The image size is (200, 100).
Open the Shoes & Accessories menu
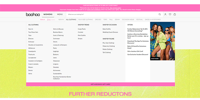153,19
